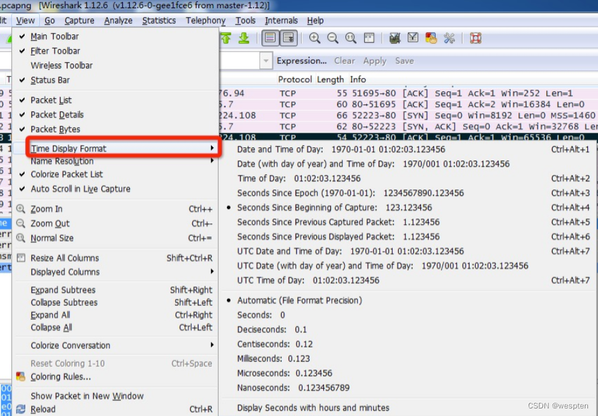
Task: Open the Analyze menu
Action: click(118, 21)
